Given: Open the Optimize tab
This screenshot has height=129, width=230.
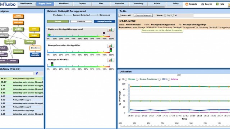Looking at the screenshot, I should pyautogui.click(x=120, y=4).
